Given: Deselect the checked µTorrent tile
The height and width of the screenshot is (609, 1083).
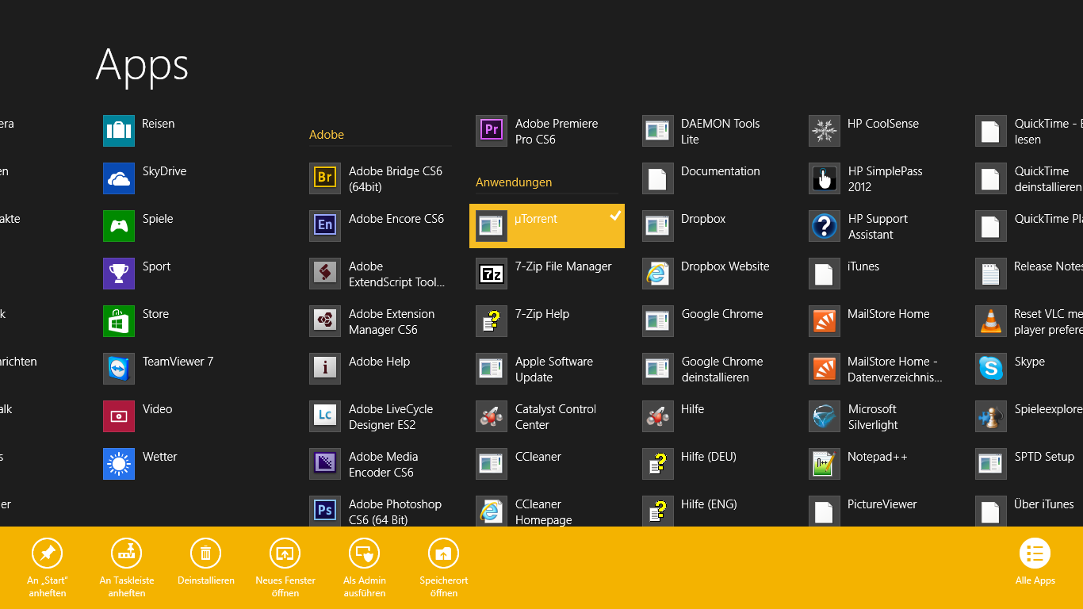Looking at the screenshot, I should click(x=547, y=226).
